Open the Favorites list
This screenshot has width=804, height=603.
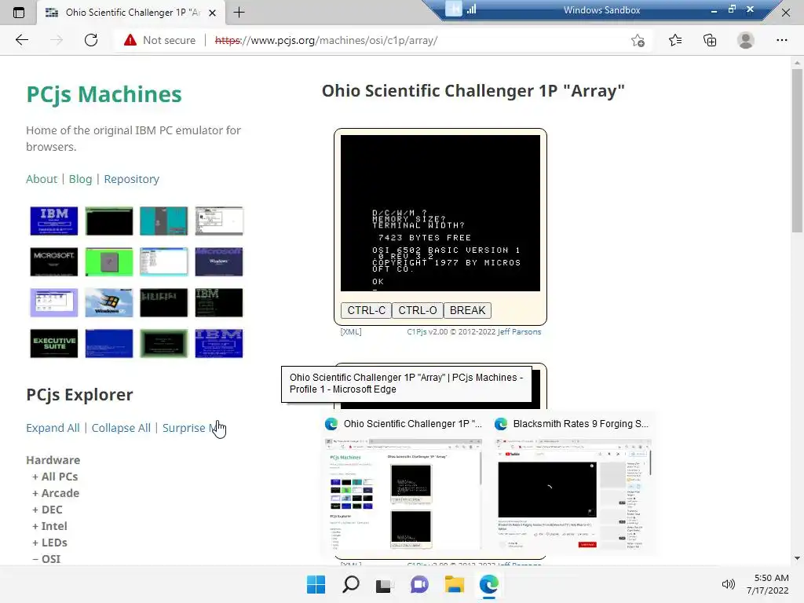(675, 40)
